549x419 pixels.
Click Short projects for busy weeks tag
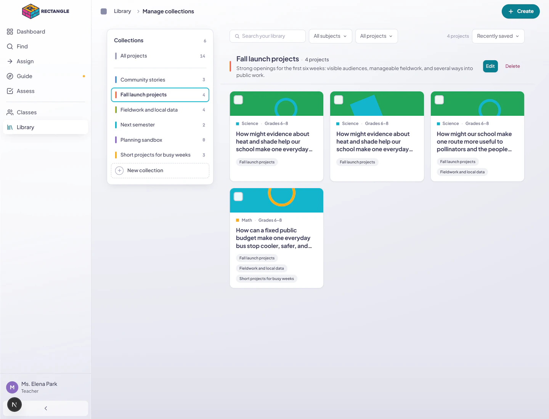(x=266, y=279)
